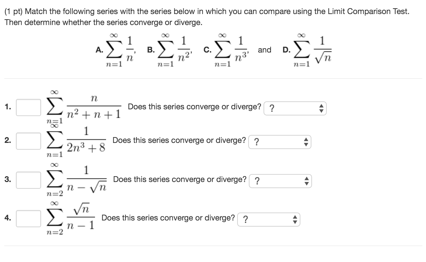This screenshot has height=262, width=426.
Task: Select the question mark in series 4 selector
Action: tap(245, 219)
